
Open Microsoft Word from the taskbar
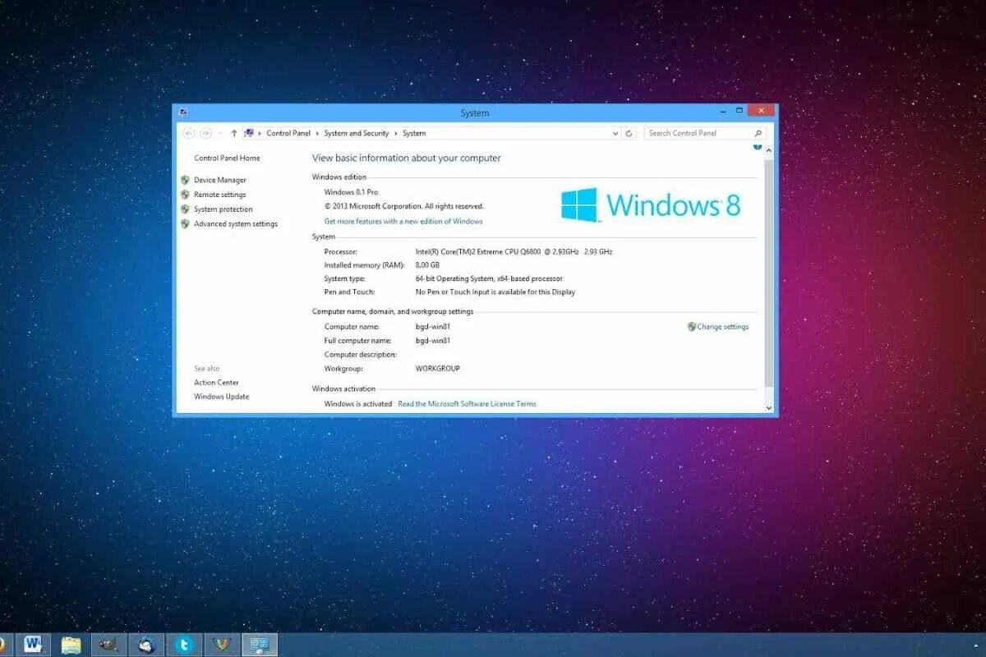pos(34,645)
